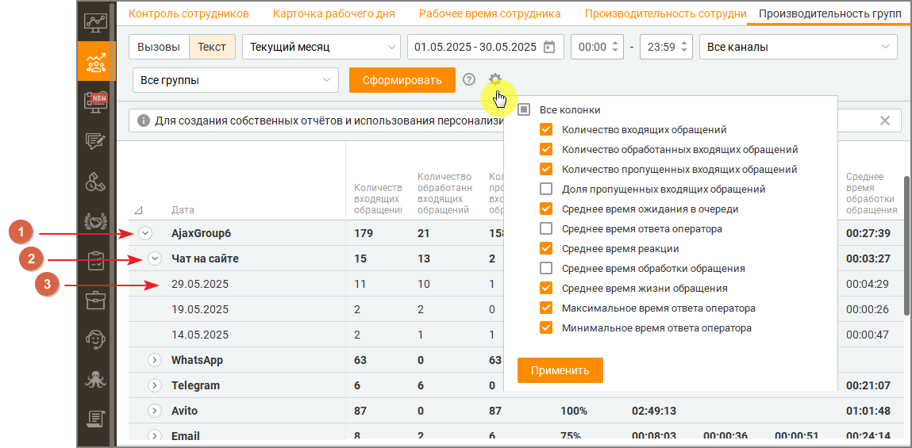Click the sort triangle beside Дата header
This screenshot has width=912, height=448.
[138, 210]
